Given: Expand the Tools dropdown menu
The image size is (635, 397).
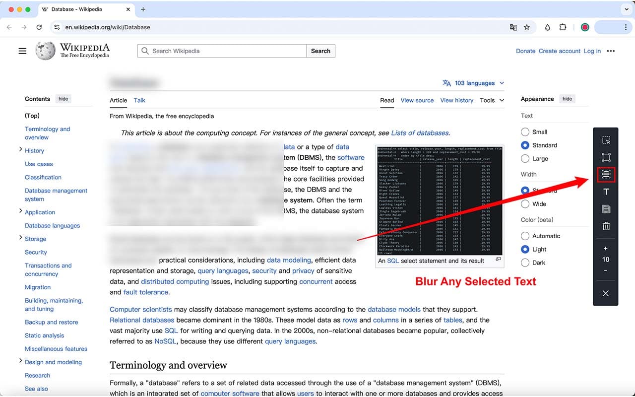Looking at the screenshot, I should point(492,100).
